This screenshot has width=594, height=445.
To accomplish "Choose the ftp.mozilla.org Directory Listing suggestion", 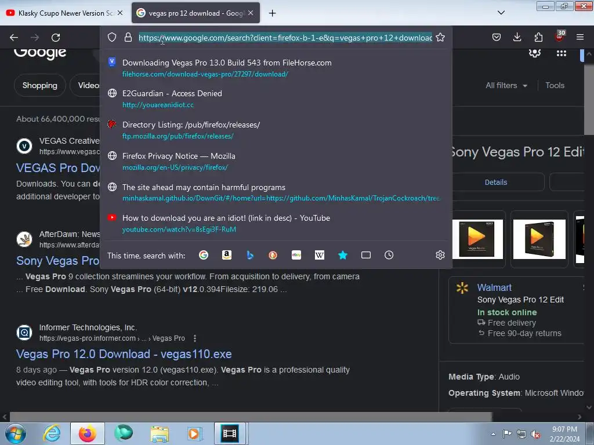I will [276, 130].
